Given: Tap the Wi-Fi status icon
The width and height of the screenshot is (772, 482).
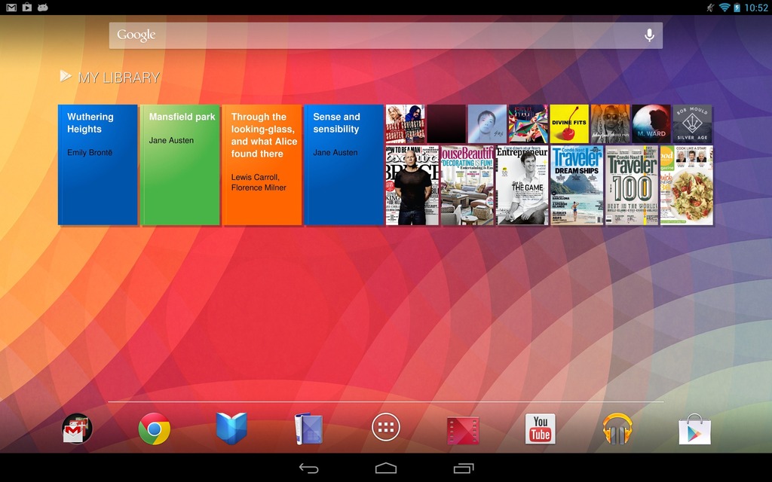Looking at the screenshot, I should (x=725, y=8).
